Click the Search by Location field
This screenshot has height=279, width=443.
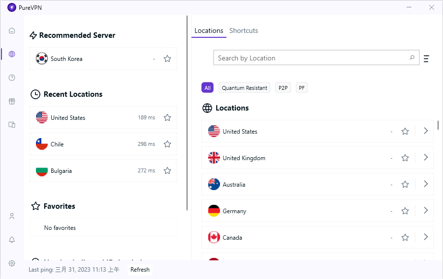316,58
